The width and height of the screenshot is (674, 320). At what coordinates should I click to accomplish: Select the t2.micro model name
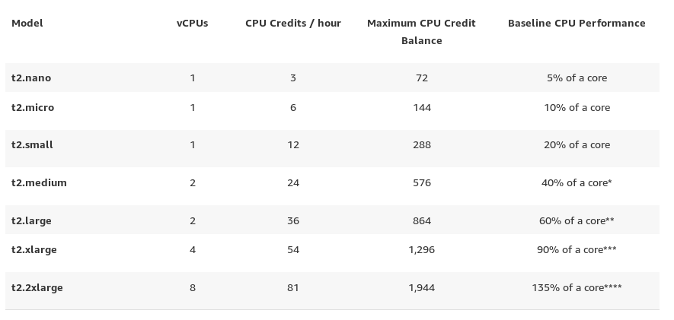33,107
